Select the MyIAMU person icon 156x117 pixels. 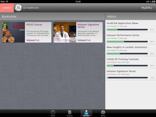click(x=86, y=112)
